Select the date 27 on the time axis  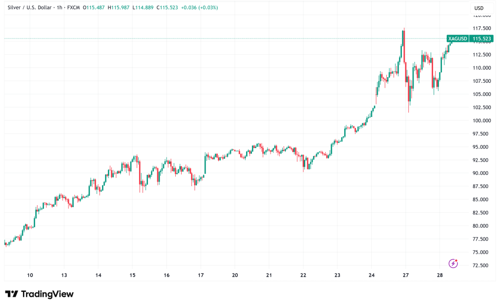click(407, 275)
